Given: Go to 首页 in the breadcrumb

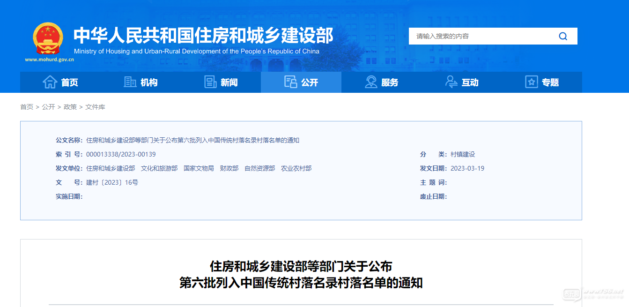Looking at the screenshot, I should pos(27,107).
